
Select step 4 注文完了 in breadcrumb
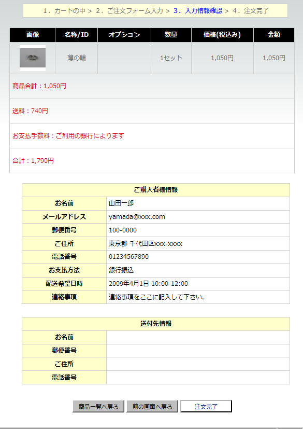click(x=251, y=11)
